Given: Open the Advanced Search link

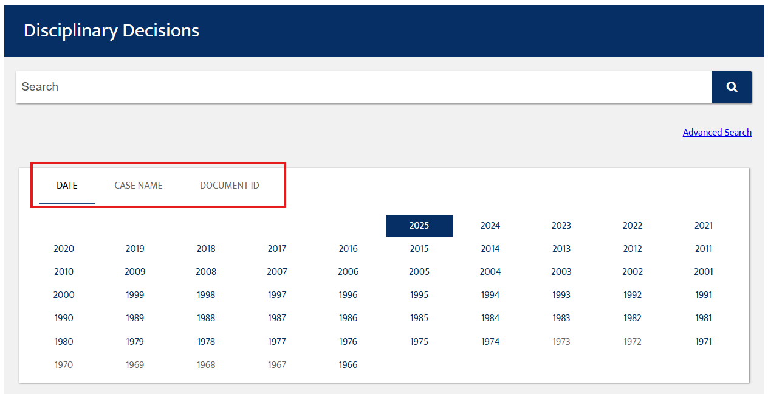Looking at the screenshot, I should click(x=717, y=133).
